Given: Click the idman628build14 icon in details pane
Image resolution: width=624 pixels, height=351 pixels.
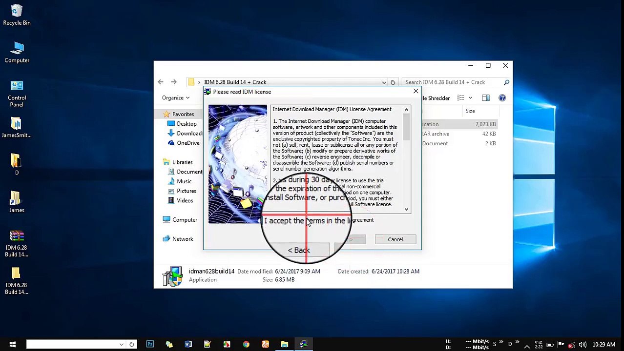Looking at the screenshot, I should tap(172, 276).
